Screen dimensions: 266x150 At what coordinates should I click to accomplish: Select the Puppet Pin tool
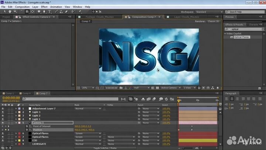tap(80, 11)
